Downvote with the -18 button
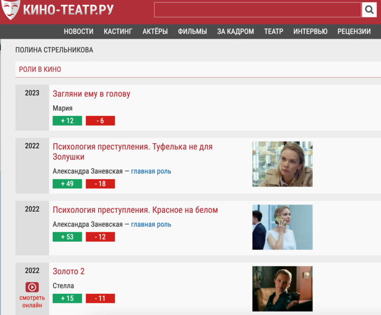 (x=100, y=184)
